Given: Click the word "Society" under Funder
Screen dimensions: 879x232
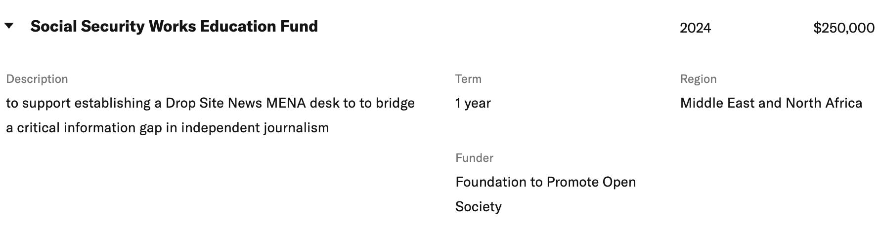Looking at the screenshot, I should [478, 206].
